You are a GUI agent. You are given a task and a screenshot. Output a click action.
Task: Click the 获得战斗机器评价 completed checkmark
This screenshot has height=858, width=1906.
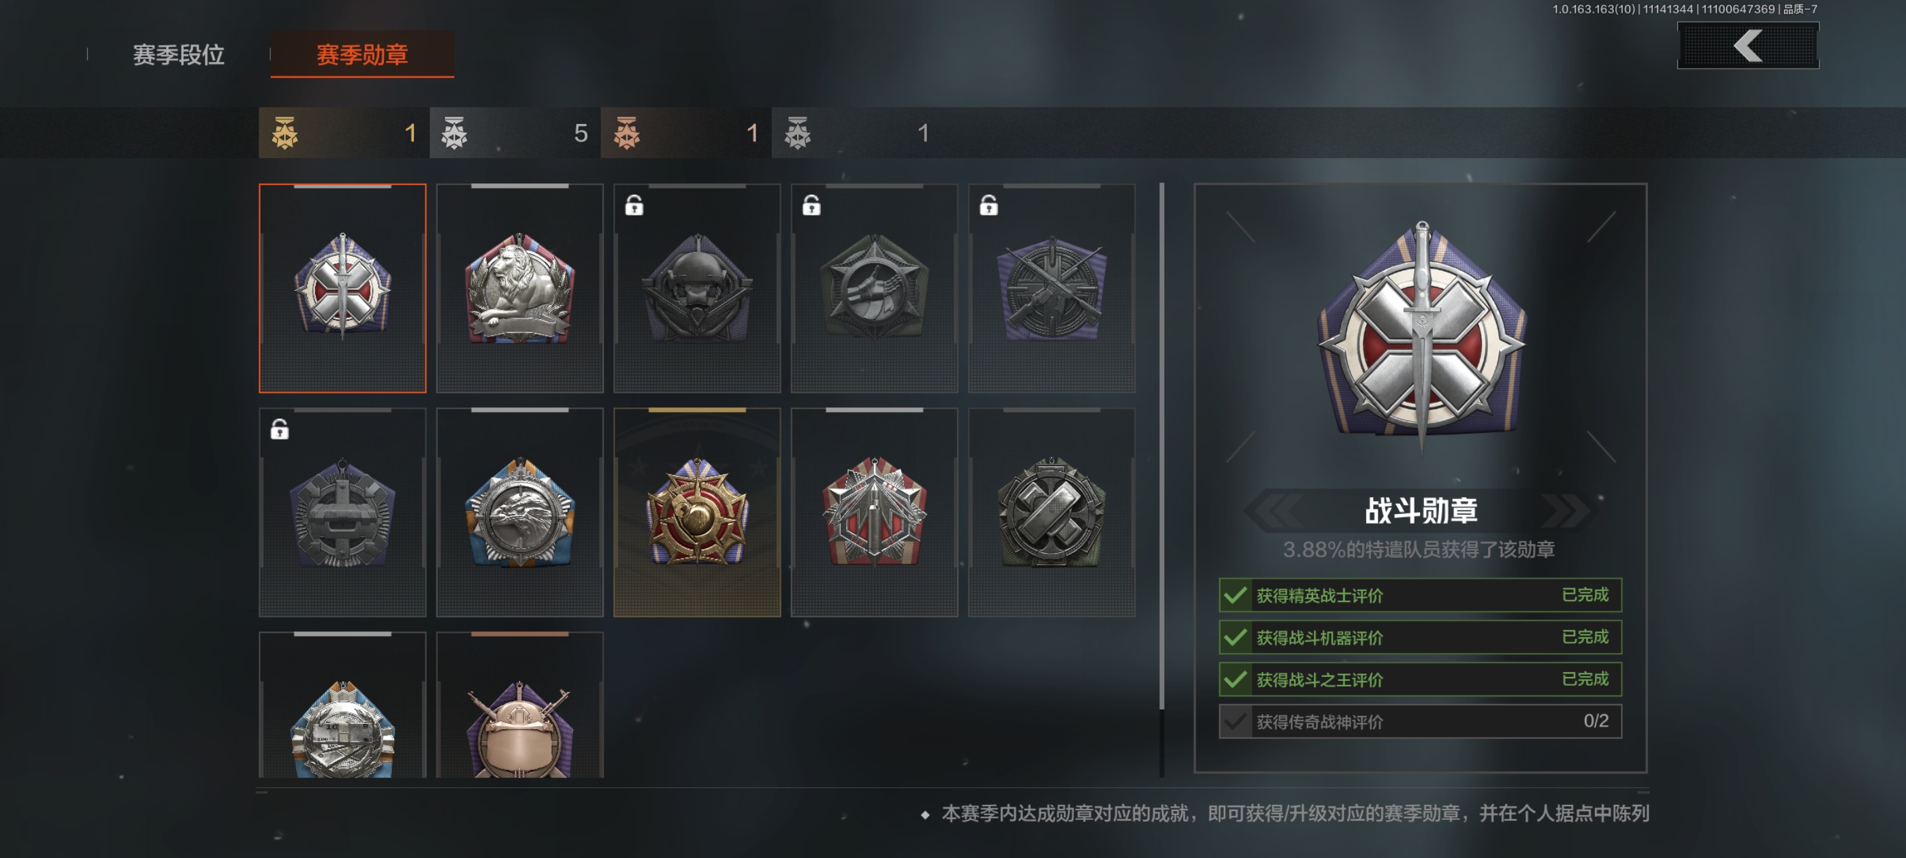(1235, 637)
